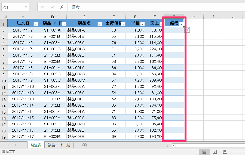245x155 pixels.
Task: Click cell S1-001C in row 5
Action: pos(52,49)
